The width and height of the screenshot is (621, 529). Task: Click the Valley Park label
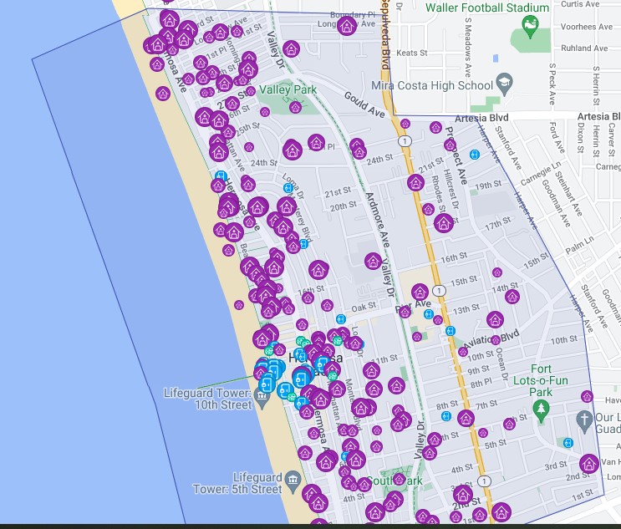click(288, 90)
